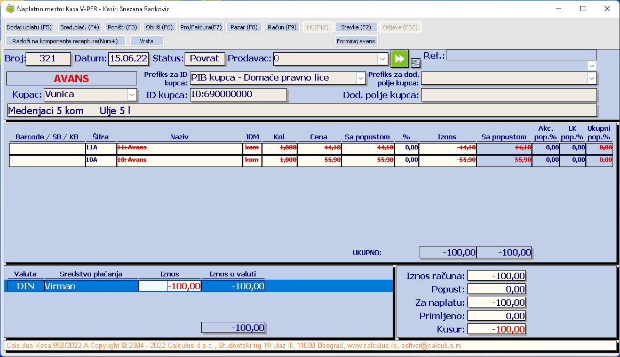Expand the Prodavac dropdown
Screen dimensions: 620x357
(383, 59)
